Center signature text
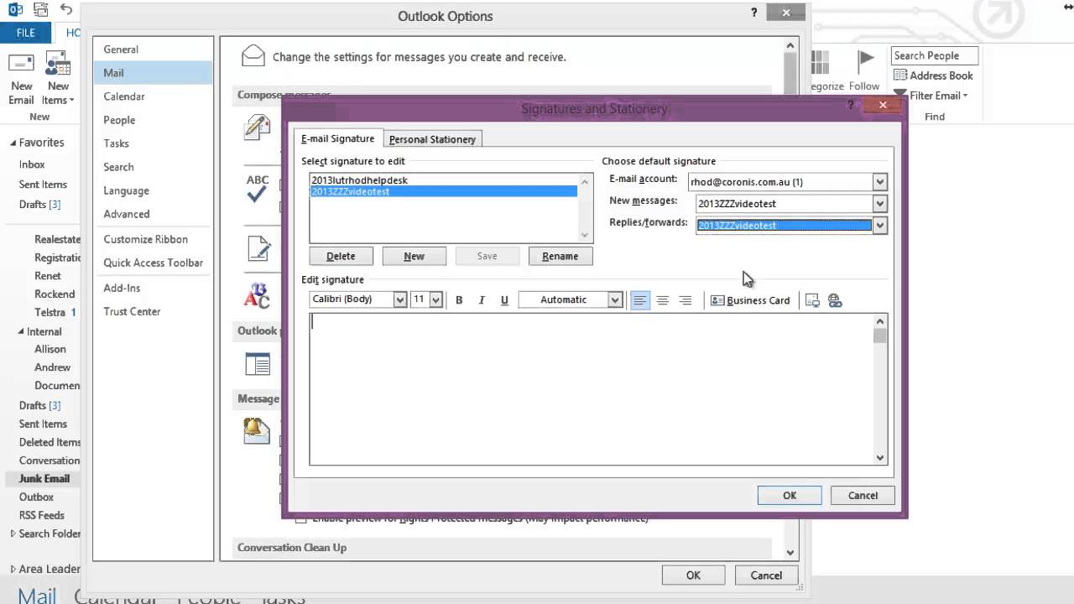1074x604 pixels. coord(663,300)
